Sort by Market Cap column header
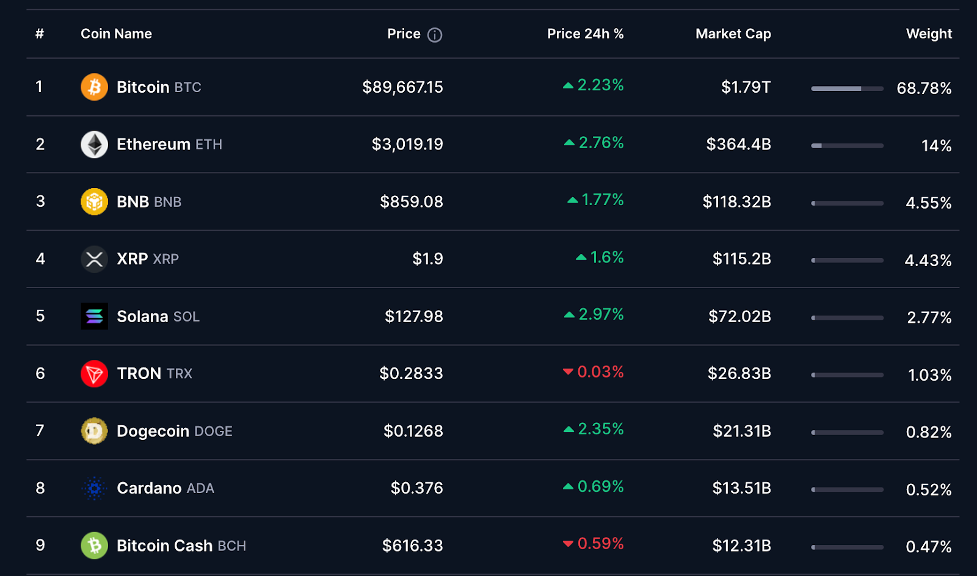This screenshot has width=977, height=576. [x=733, y=34]
